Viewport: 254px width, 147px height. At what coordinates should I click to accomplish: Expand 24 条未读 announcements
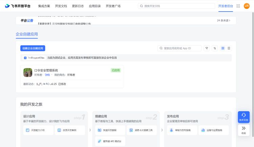(x=224, y=21)
